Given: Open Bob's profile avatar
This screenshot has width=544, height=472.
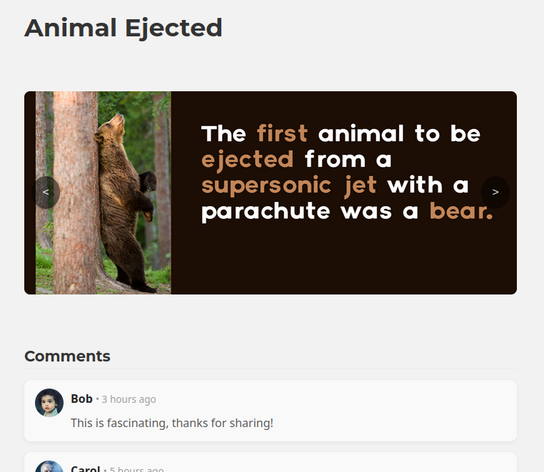Looking at the screenshot, I should [49, 403].
